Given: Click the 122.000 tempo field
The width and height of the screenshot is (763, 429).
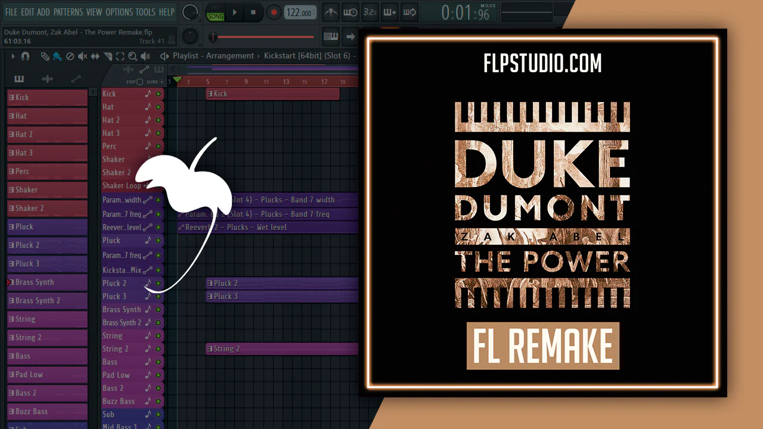Looking at the screenshot, I should pyautogui.click(x=300, y=13).
